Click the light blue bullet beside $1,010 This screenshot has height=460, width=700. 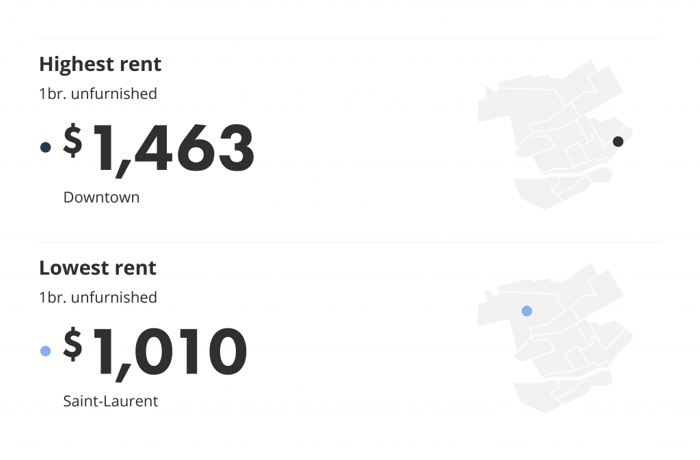click(46, 351)
